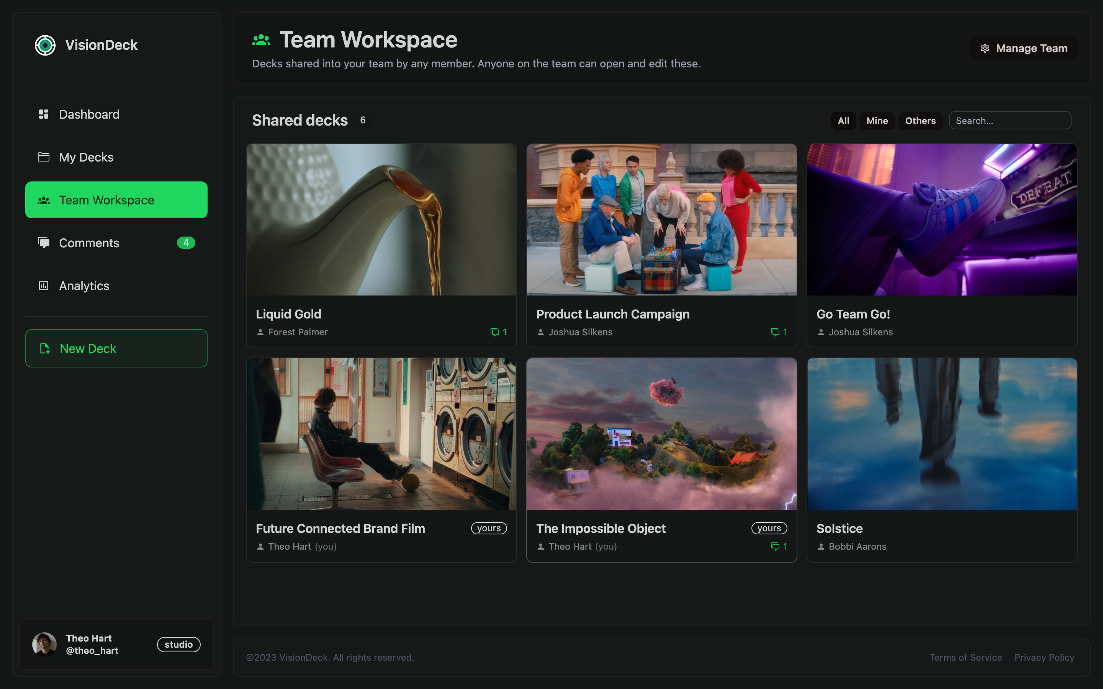This screenshot has width=1103, height=689.
Task: Click The Impossible Object comment icon
Action: click(x=775, y=546)
